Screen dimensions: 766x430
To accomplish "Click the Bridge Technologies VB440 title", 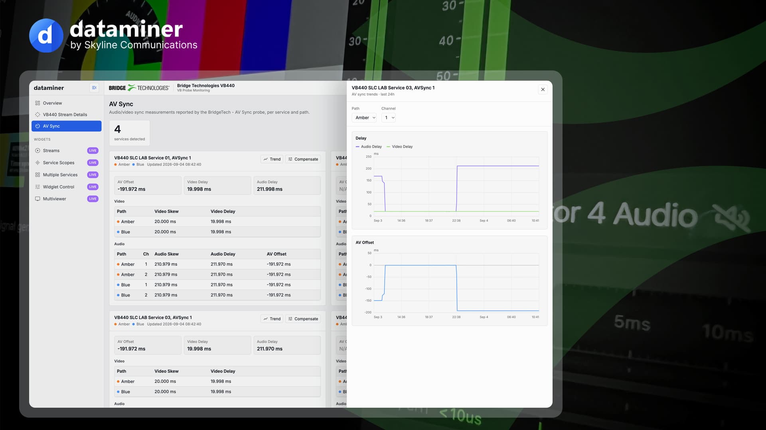I will pos(206,86).
